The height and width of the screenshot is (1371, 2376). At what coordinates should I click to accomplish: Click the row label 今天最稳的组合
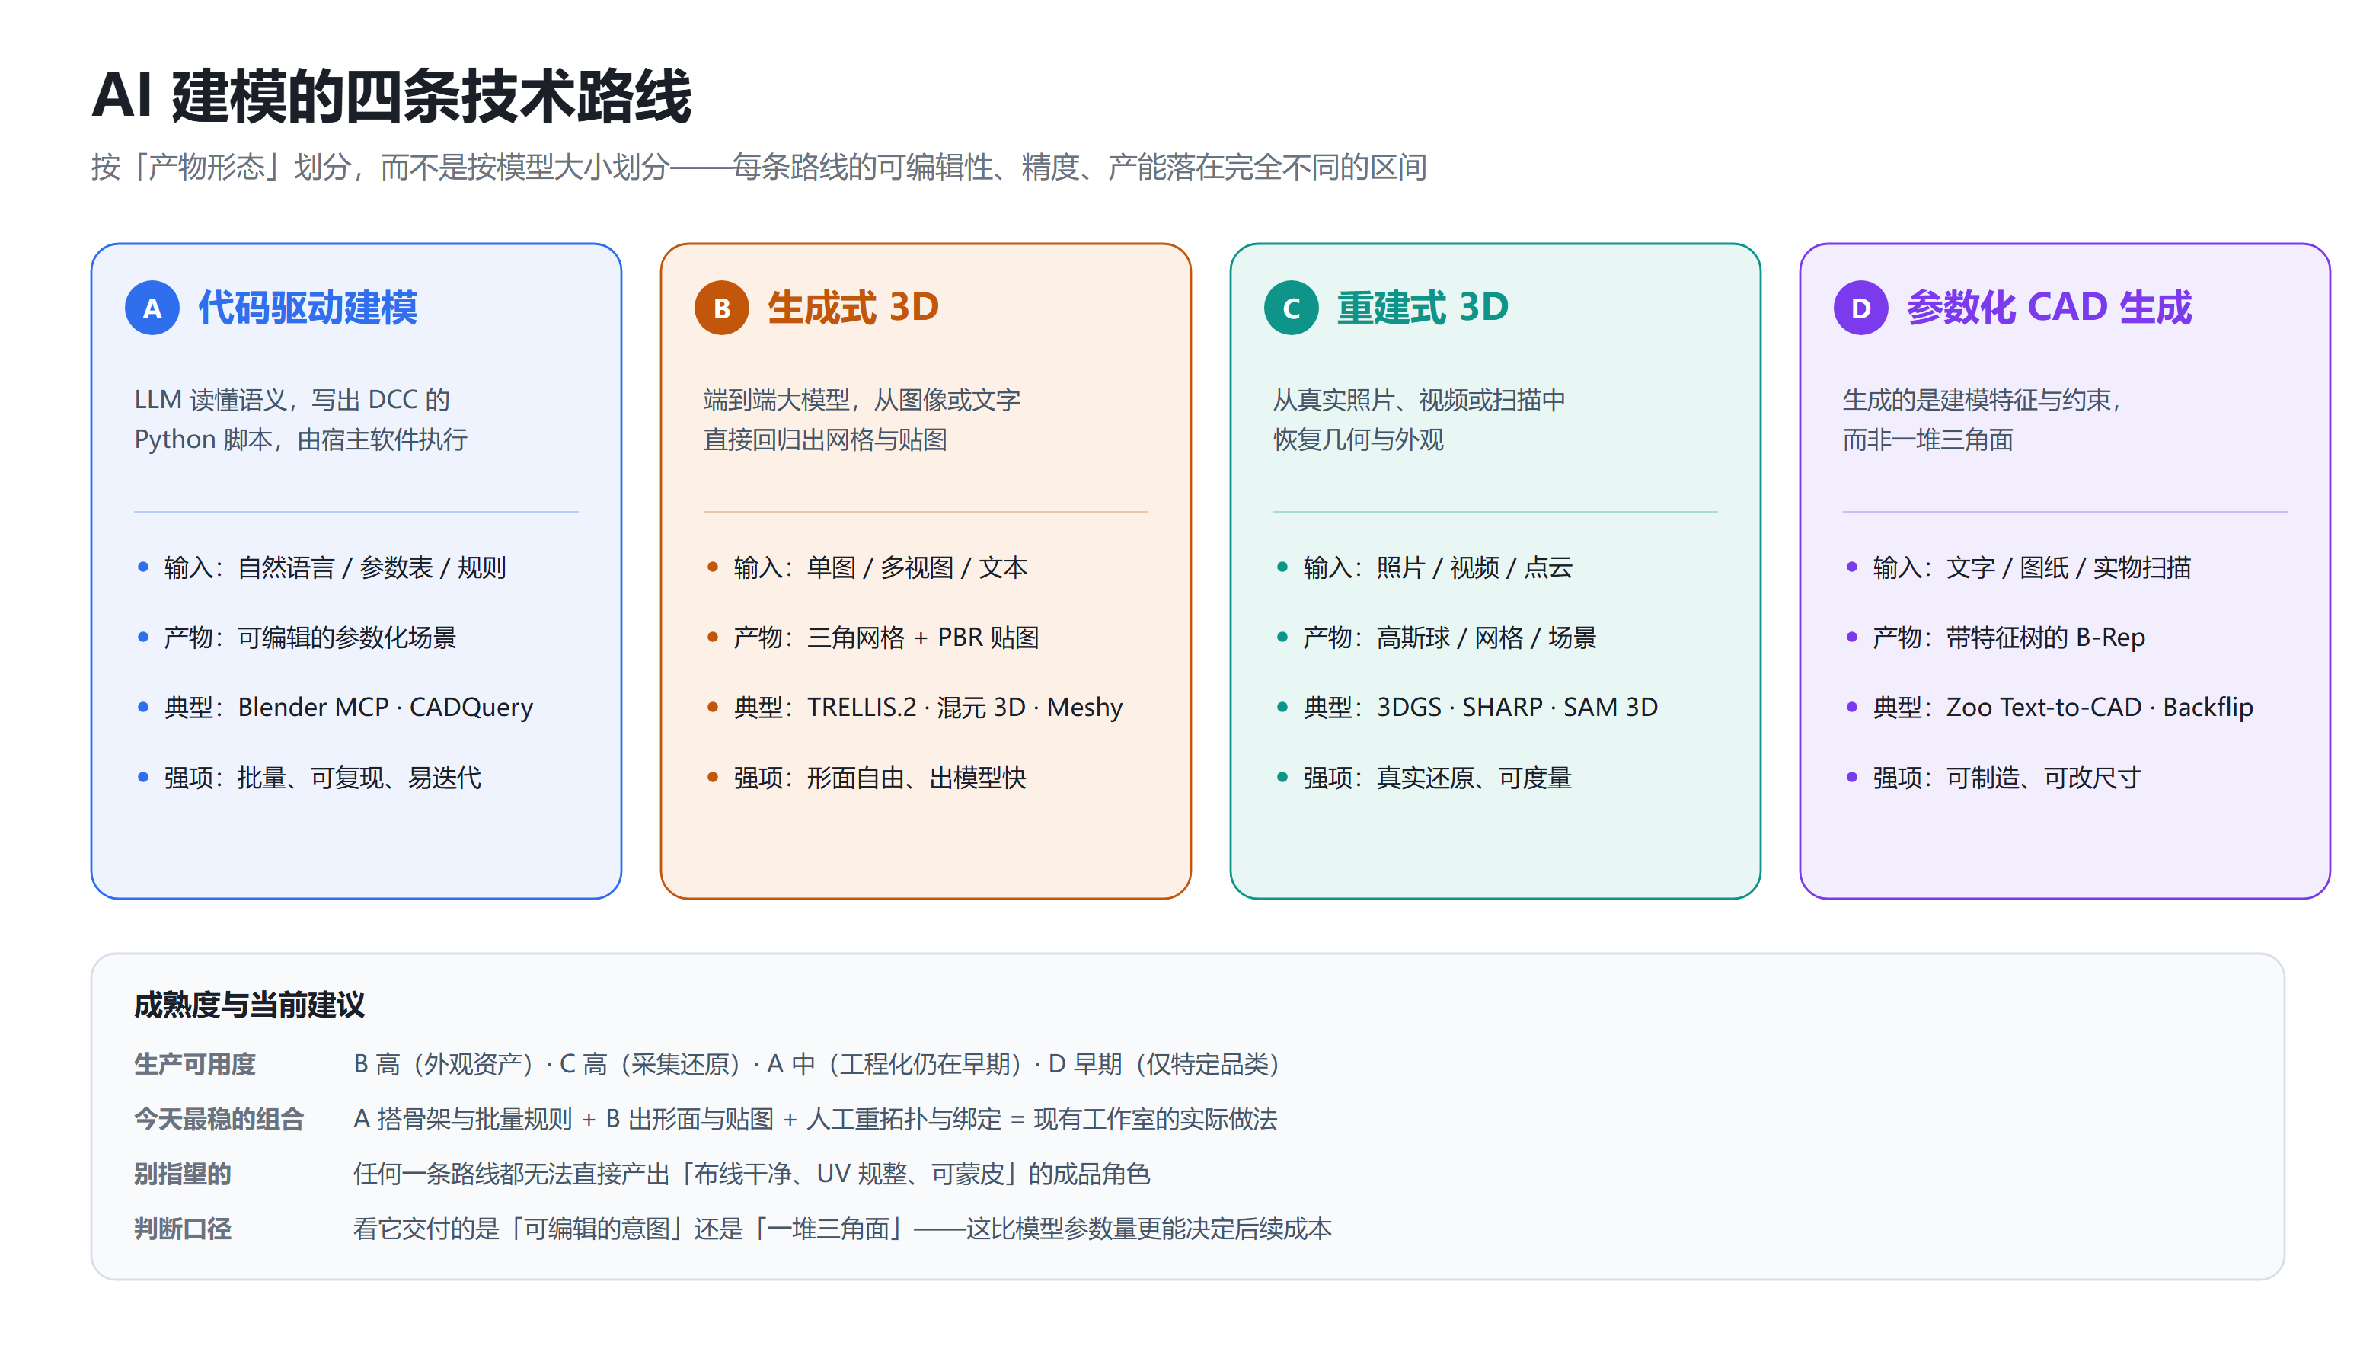(x=219, y=1119)
